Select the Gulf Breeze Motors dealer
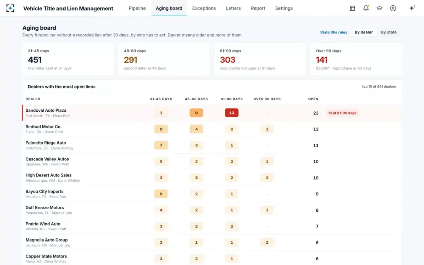This screenshot has height=265, width=424. pos(45,207)
